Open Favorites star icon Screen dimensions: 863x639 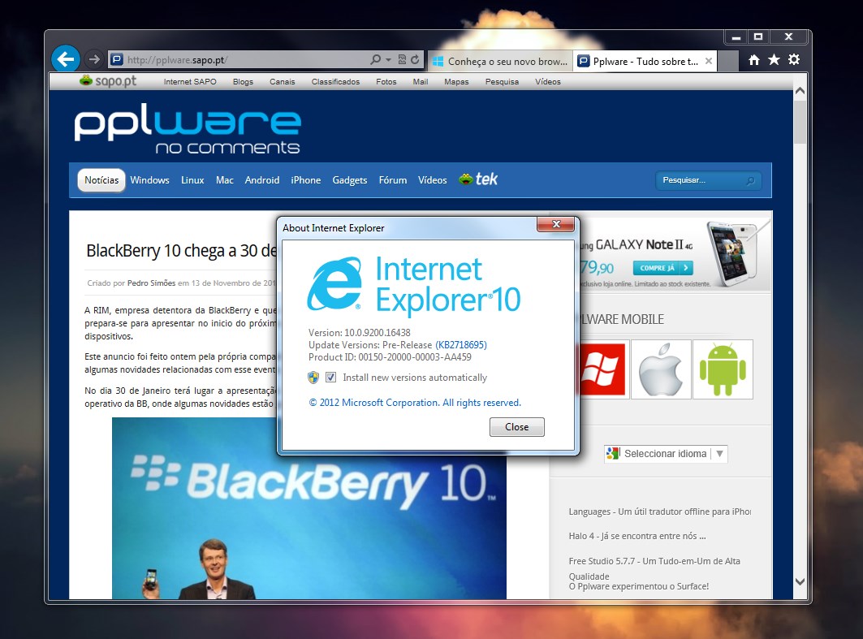tap(774, 59)
